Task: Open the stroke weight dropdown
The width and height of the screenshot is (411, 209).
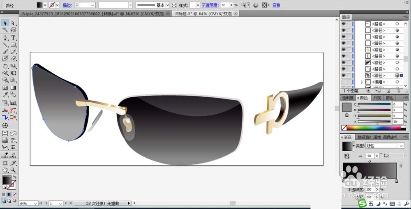Action: tap(92, 5)
